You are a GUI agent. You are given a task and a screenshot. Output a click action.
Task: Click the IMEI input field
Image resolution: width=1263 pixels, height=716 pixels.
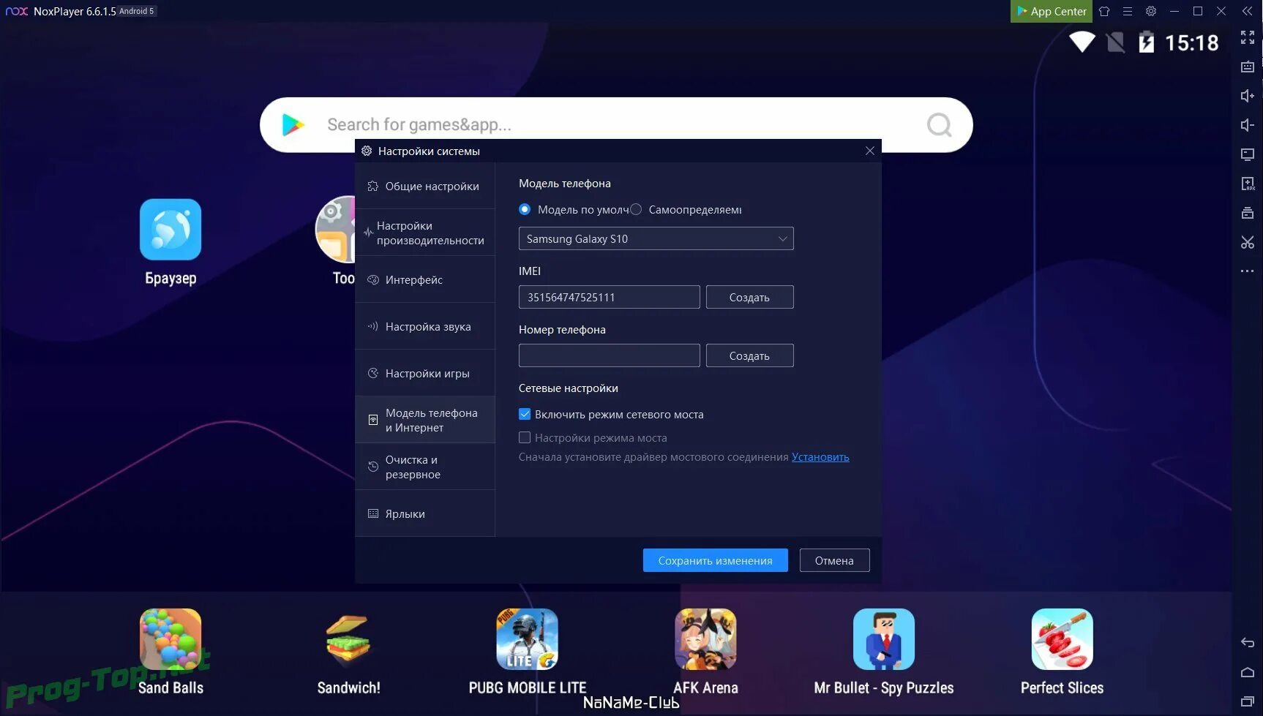[609, 298]
